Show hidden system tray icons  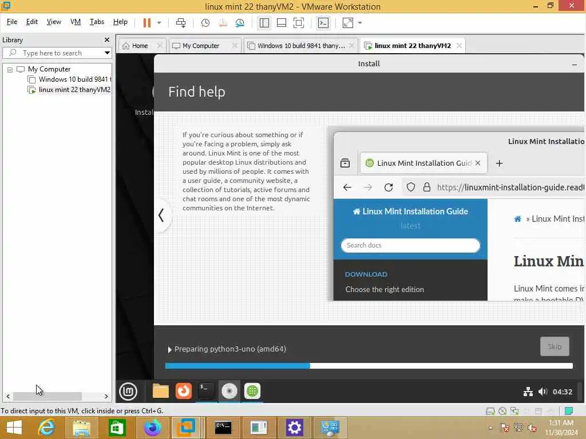click(490, 428)
